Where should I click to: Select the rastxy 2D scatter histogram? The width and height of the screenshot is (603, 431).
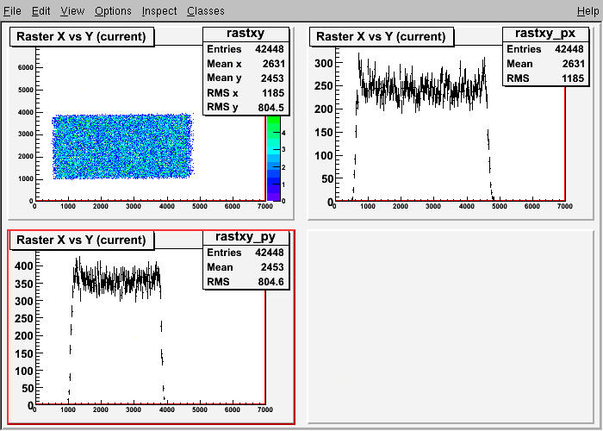(122, 147)
